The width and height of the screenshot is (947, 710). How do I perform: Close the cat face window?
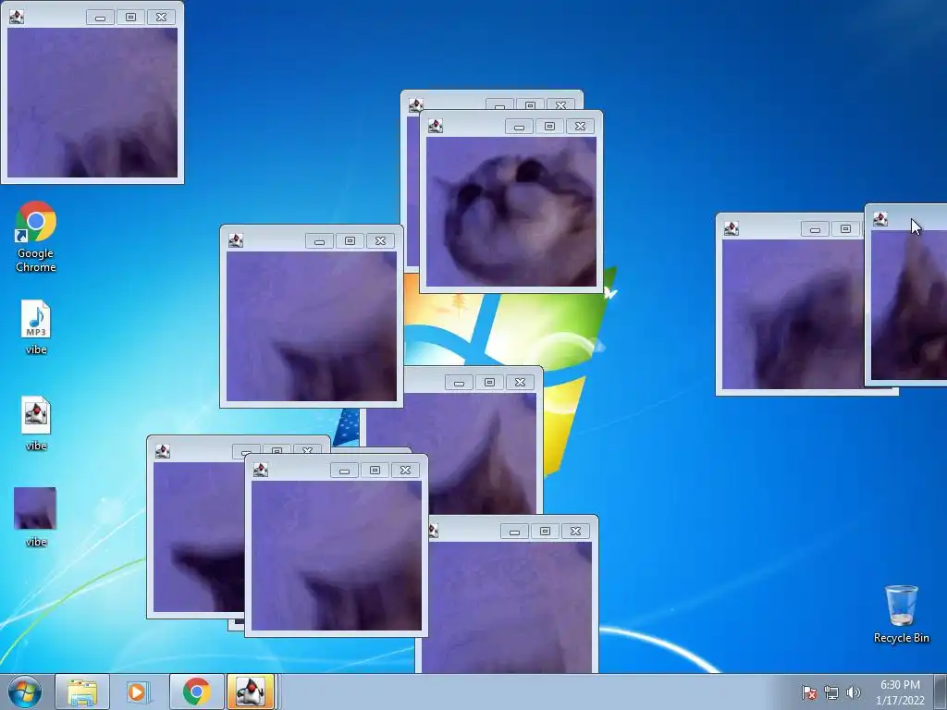(x=581, y=126)
